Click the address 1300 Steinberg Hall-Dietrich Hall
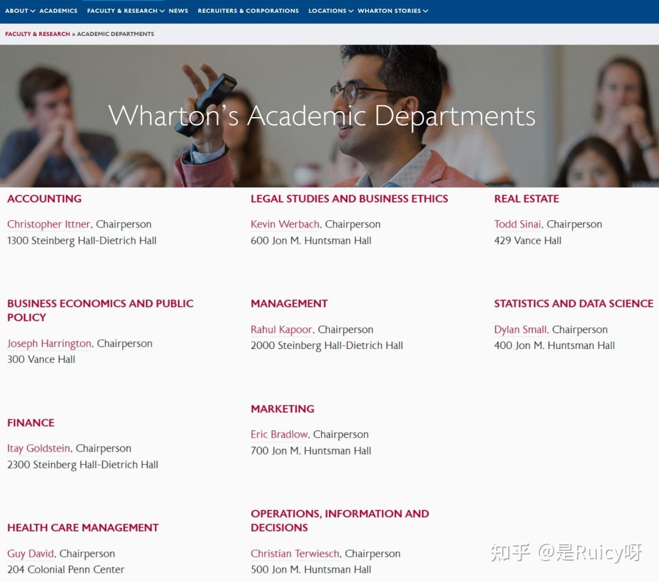Screen dimensions: 659x582 pyautogui.click(x=82, y=241)
